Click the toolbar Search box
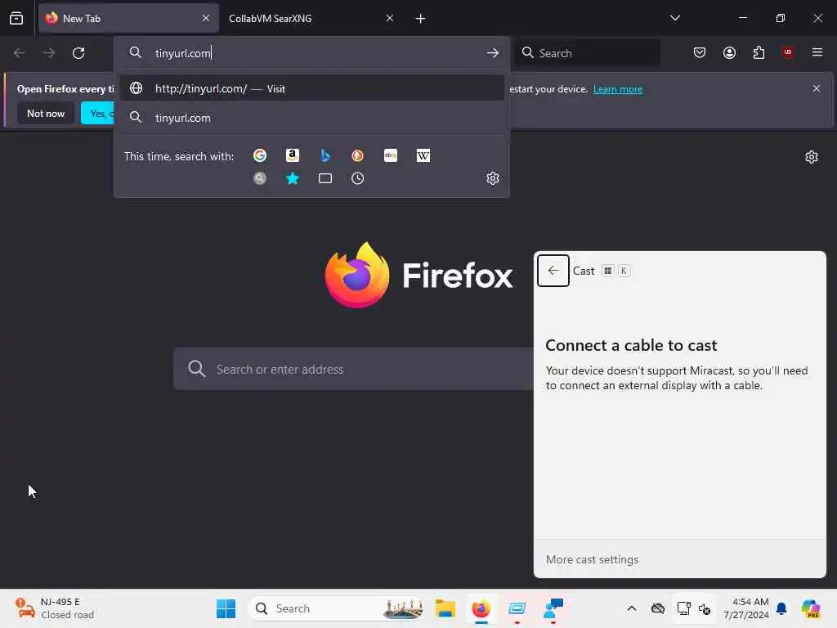The width and height of the screenshot is (837, 628). 587,53
